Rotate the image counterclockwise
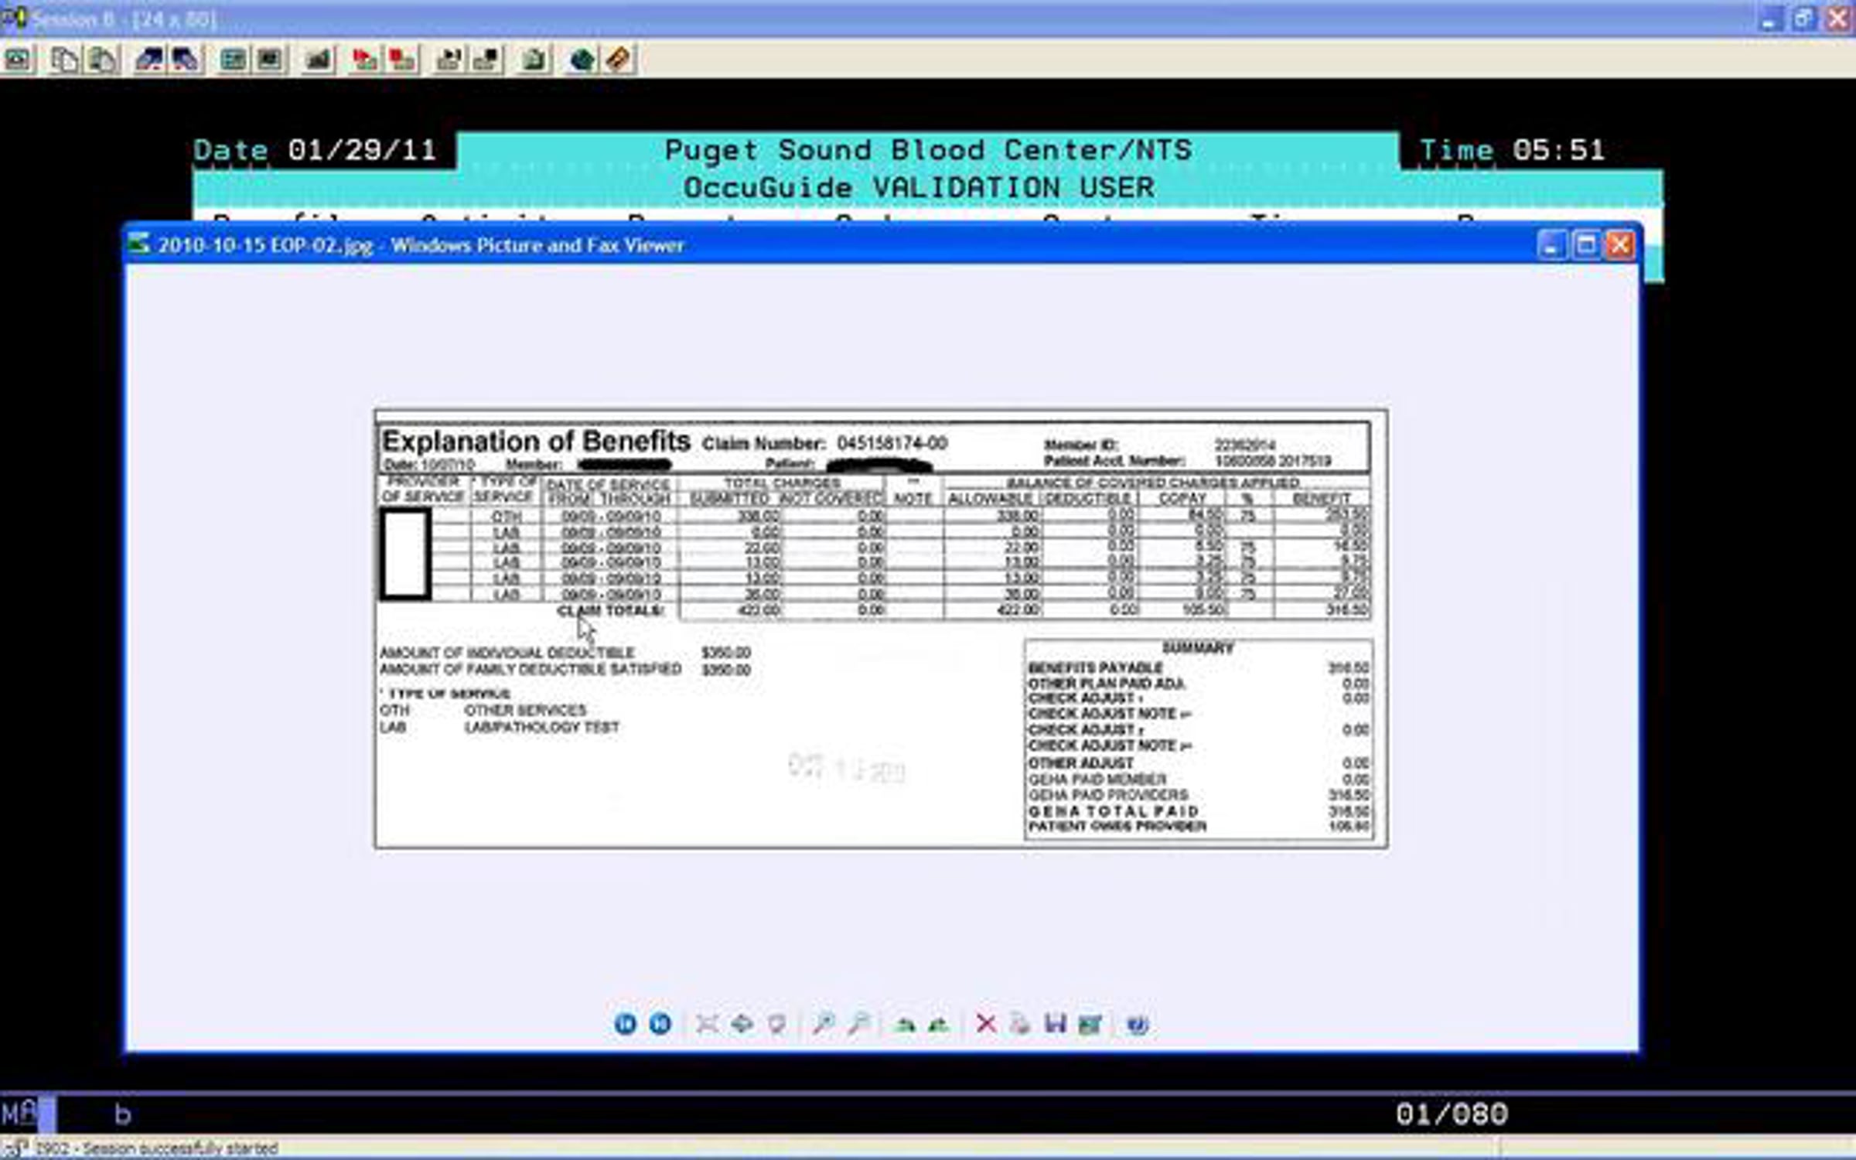 click(939, 1024)
